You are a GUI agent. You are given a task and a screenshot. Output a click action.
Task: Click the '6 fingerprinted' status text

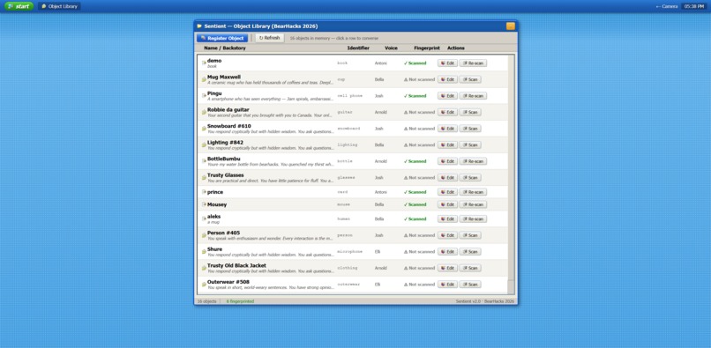(240, 301)
